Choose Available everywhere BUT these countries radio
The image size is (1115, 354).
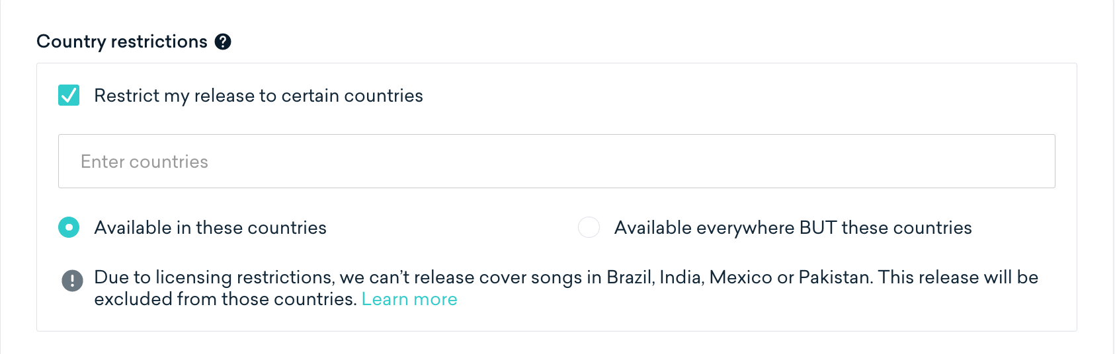589,227
